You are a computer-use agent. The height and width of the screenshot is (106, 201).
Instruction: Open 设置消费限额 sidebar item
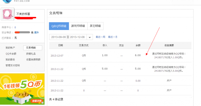pos(33,59)
